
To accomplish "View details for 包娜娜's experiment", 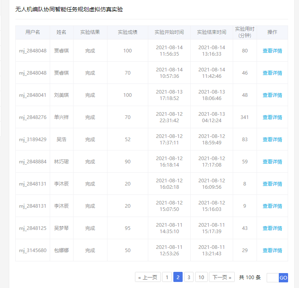I will pyautogui.click(x=272, y=250).
